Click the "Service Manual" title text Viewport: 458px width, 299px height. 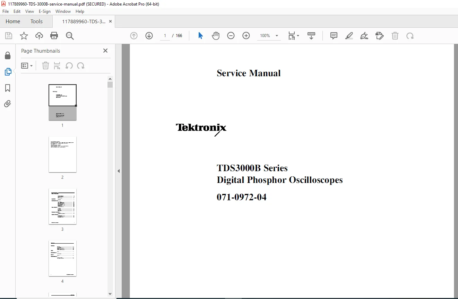point(249,73)
